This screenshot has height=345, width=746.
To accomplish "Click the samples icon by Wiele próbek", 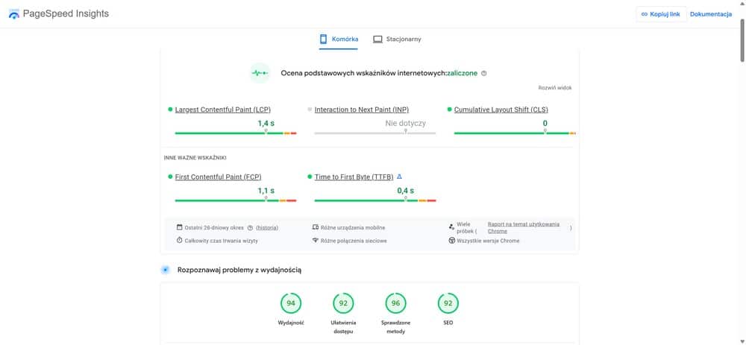I will click(451, 227).
